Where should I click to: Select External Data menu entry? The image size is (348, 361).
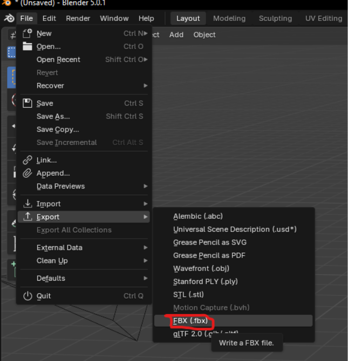point(84,247)
